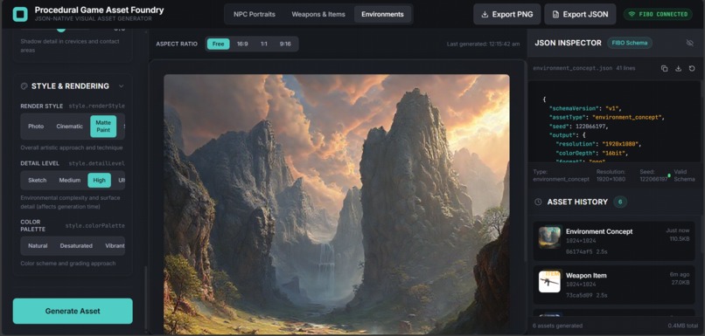Select the Weapon Item history entry title
The height and width of the screenshot is (336, 705).
tap(586, 276)
